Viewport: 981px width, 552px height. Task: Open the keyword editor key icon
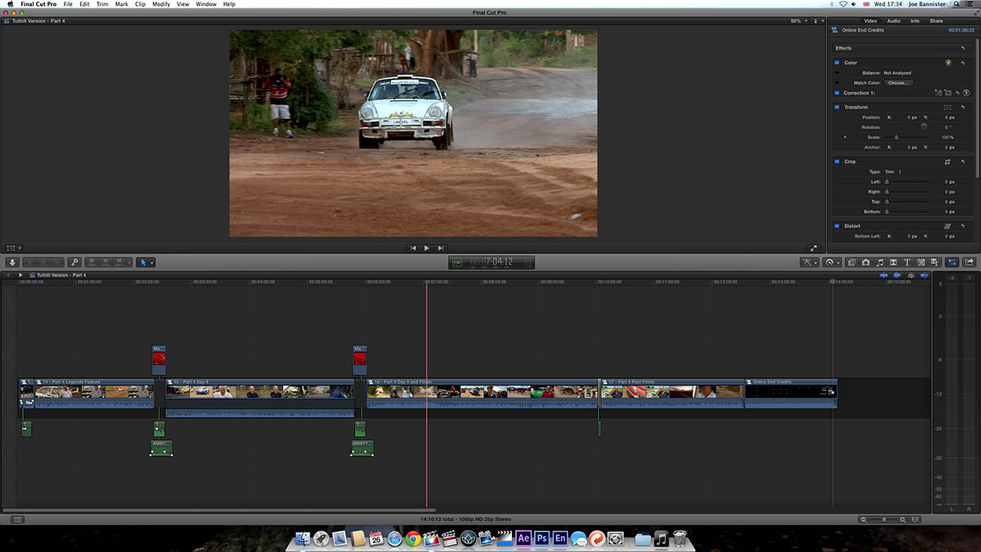point(74,263)
